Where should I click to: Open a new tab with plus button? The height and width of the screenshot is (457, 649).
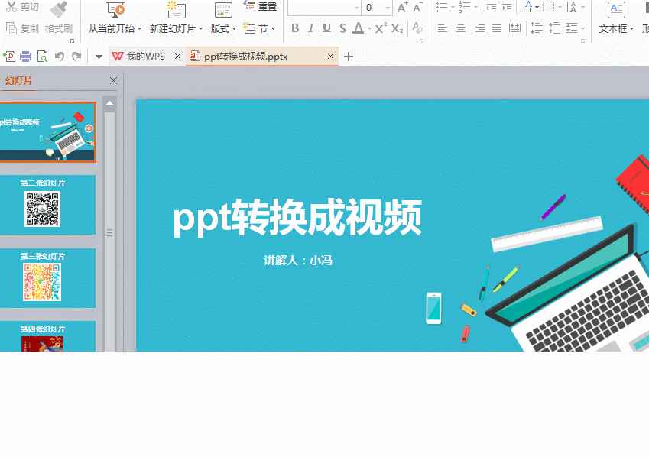tap(349, 57)
